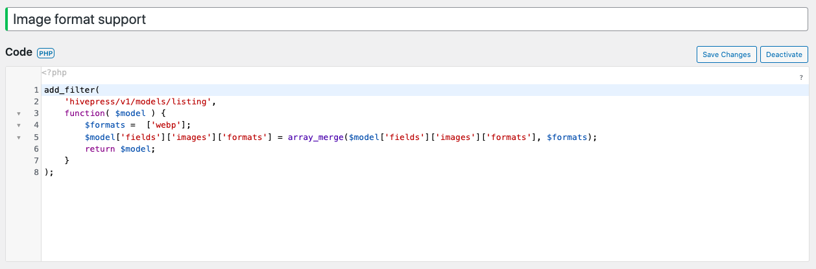Click the greyed <?php opening tag
Image resolution: width=816 pixels, height=269 pixels.
[54, 73]
